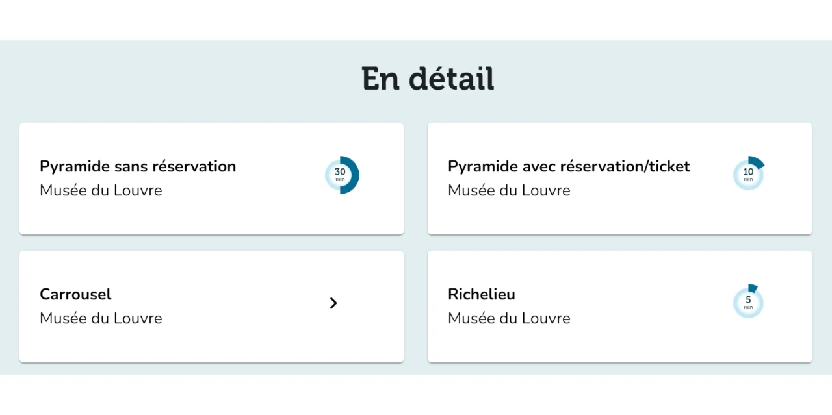Open the "Pyramide sans réservation" title
Screen dimensions: 832x415
click(138, 166)
